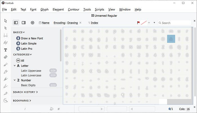197x113 pixels.
Task: Select the n glyph cell
Action: (x=75, y=31)
